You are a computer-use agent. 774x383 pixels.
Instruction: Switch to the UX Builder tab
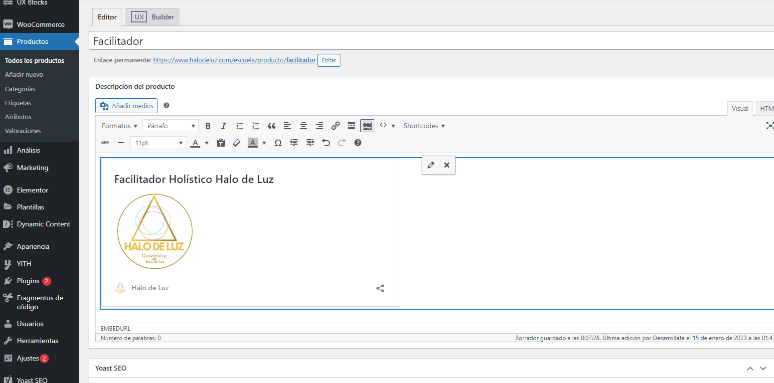pos(153,17)
